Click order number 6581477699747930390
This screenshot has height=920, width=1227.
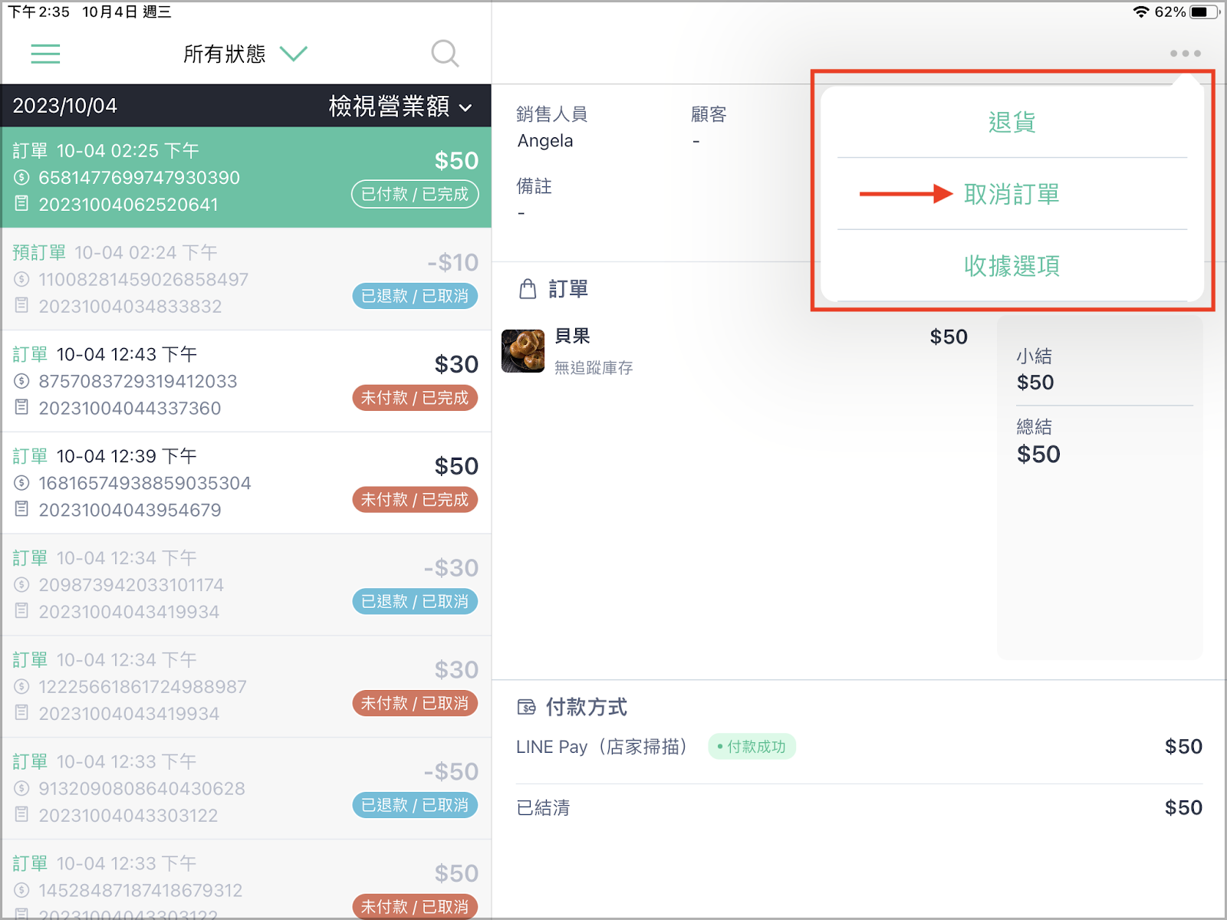tap(140, 178)
